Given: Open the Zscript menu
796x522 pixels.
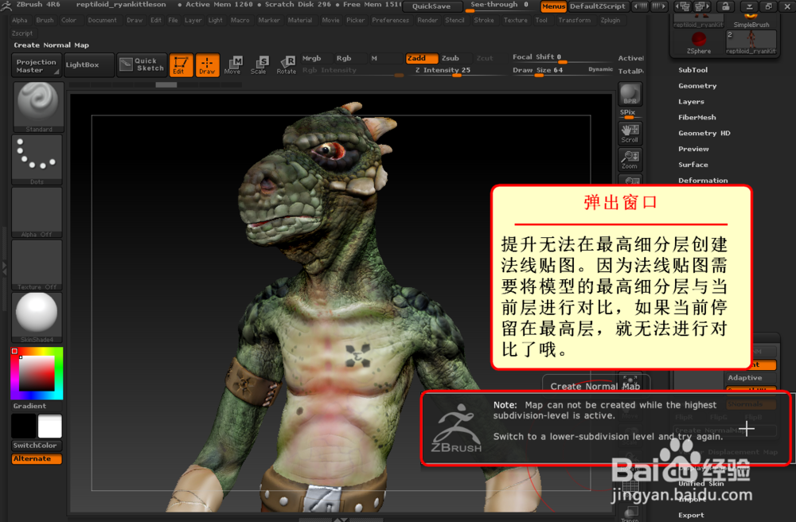Looking at the screenshot, I should [21, 33].
